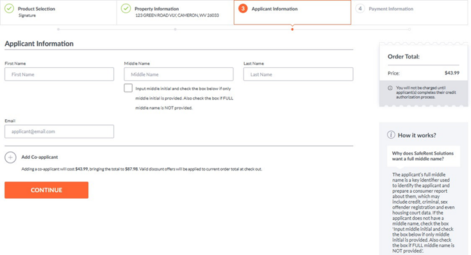Click the Order Total heading
The height and width of the screenshot is (255, 471).
pos(404,56)
